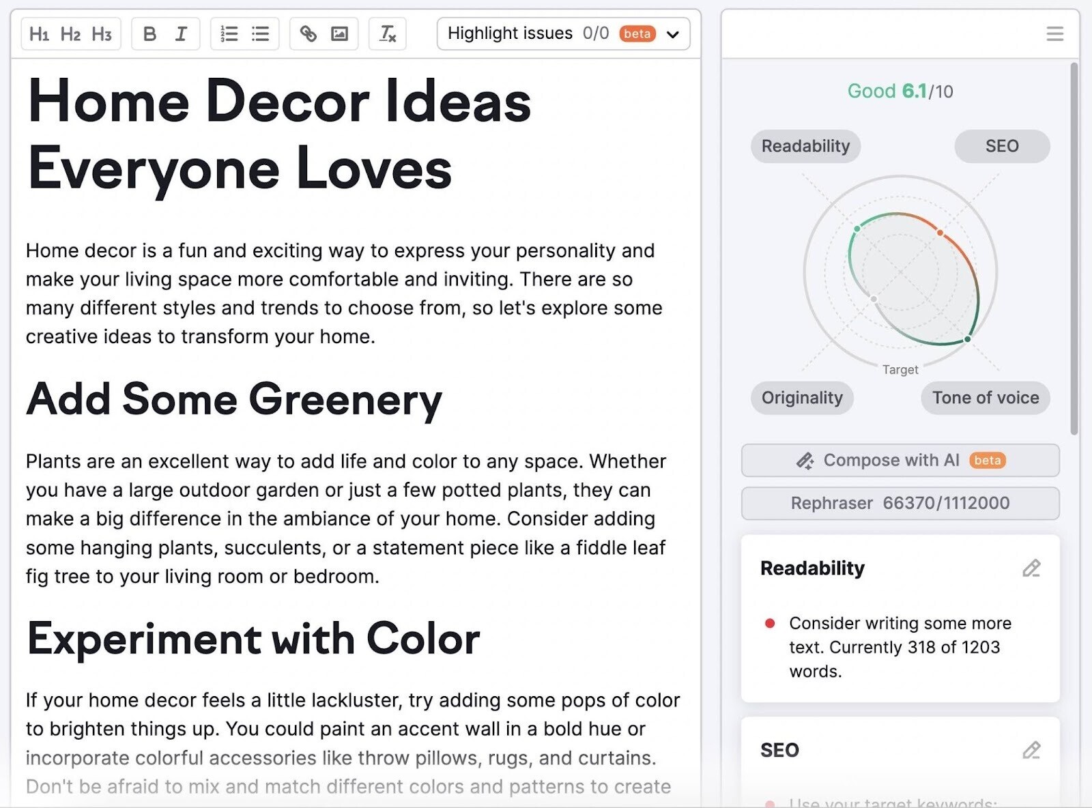Apply Heading 3 formatting
Screen dimensions: 1092x808
coord(102,34)
